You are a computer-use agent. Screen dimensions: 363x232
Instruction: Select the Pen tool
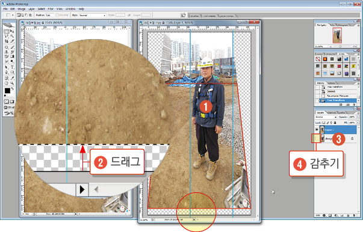7,72
